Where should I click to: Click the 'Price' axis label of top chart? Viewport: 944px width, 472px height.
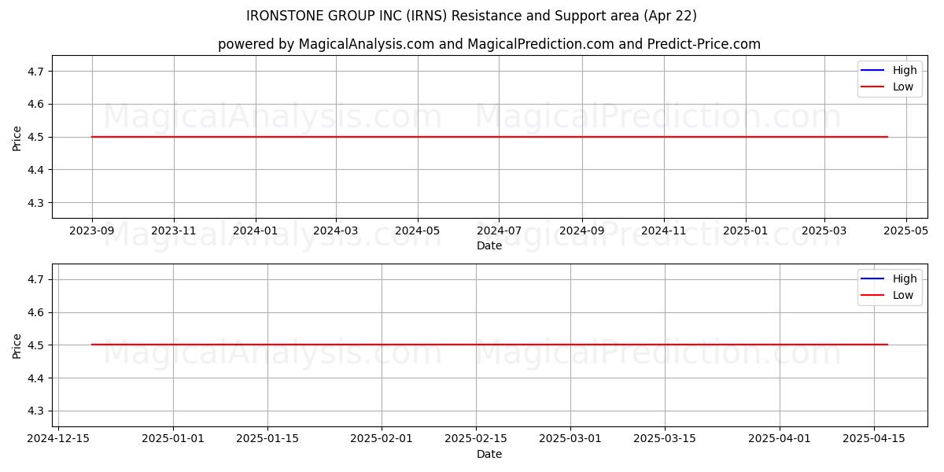[x=17, y=137]
